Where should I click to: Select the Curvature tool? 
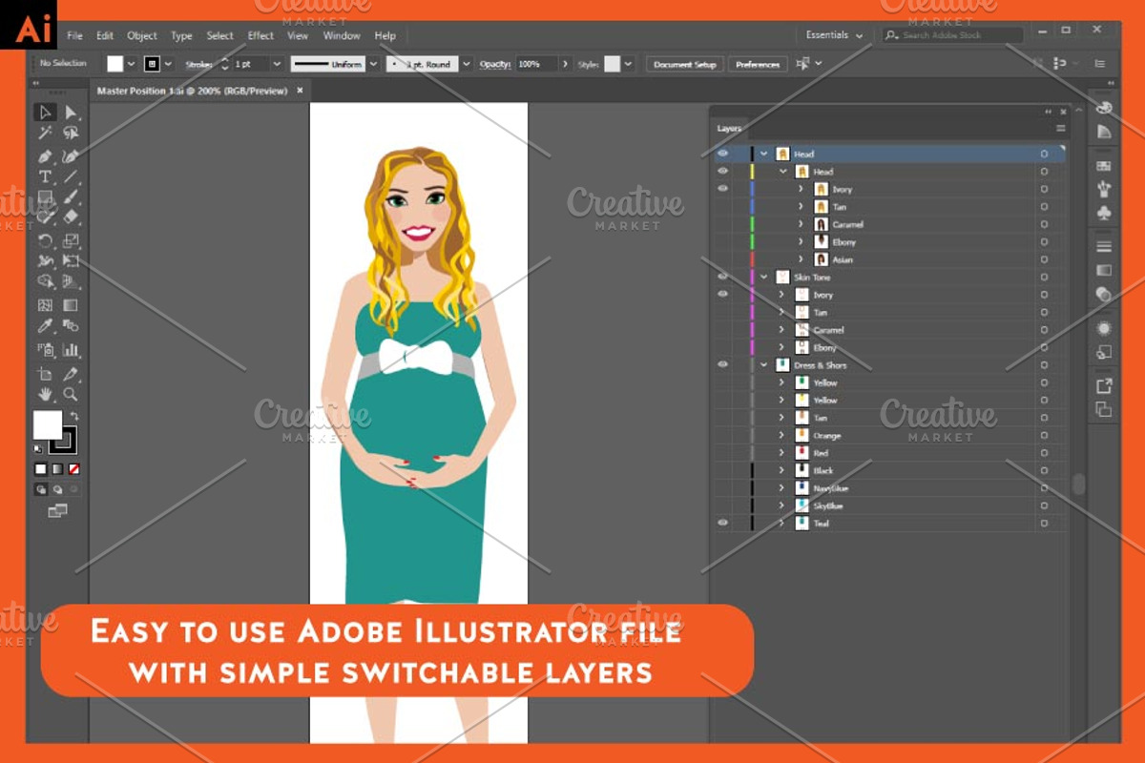(71, 155)
